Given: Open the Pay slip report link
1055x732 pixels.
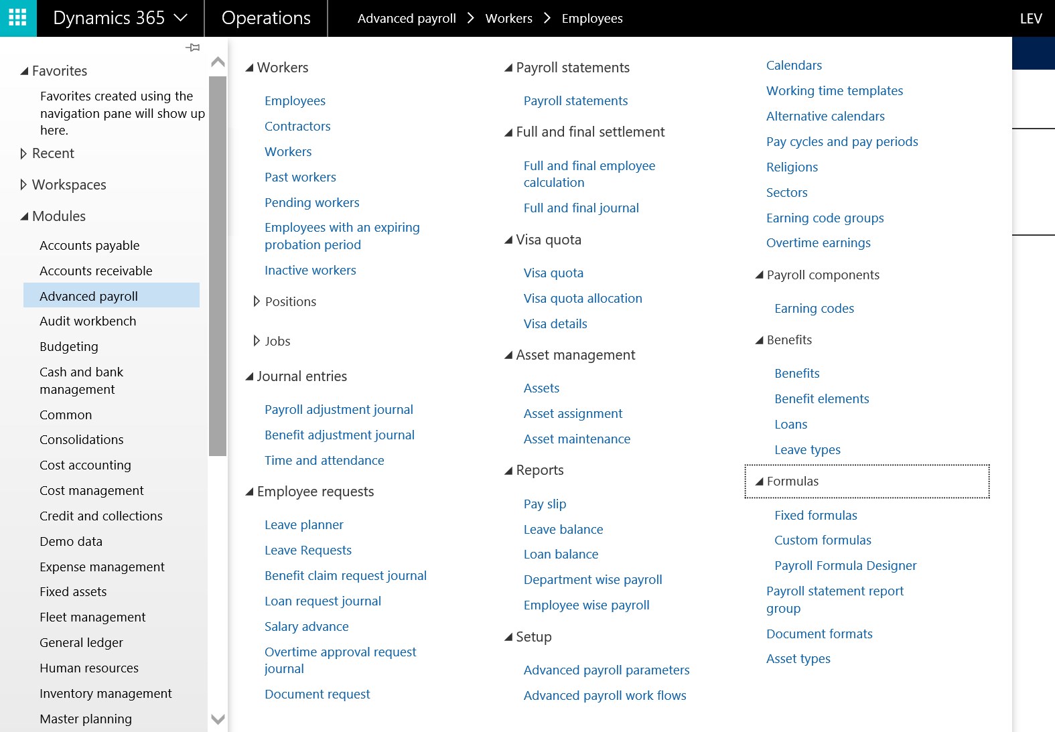Looking at the screenshot, I should coord(545,504).
